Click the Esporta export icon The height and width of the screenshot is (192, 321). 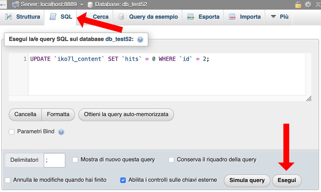point(191,17)
